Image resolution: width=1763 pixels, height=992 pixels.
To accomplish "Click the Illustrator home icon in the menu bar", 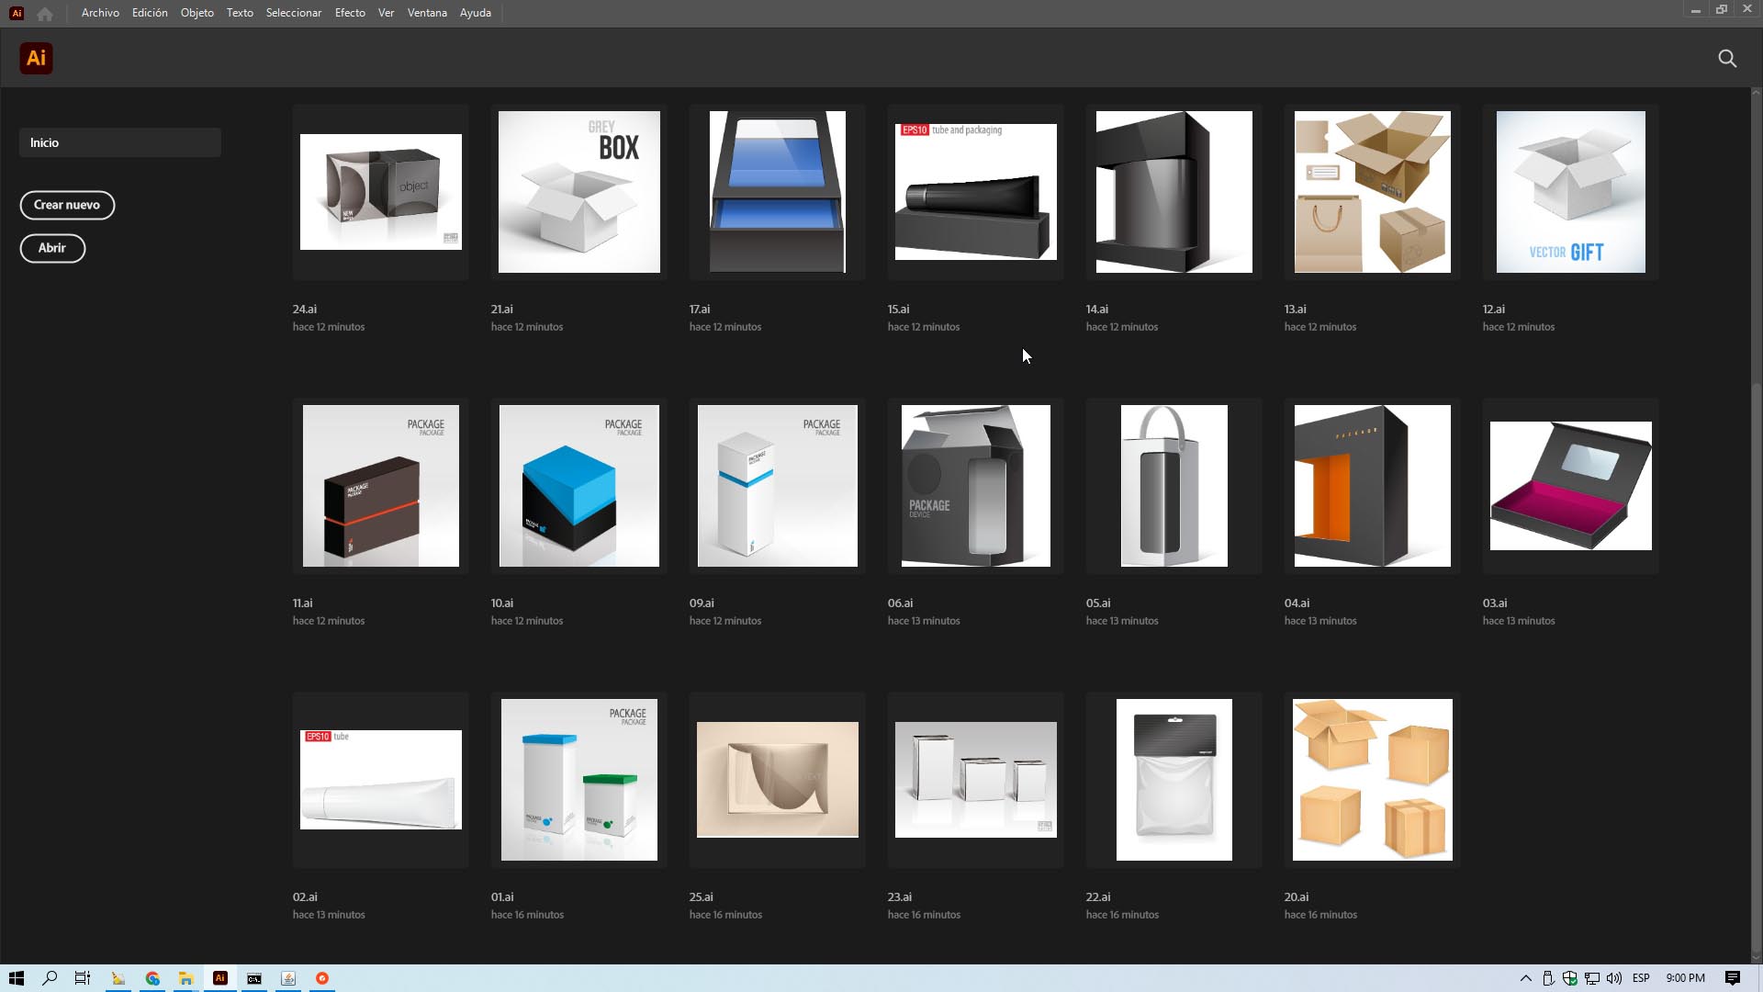I will click(45, 13).
